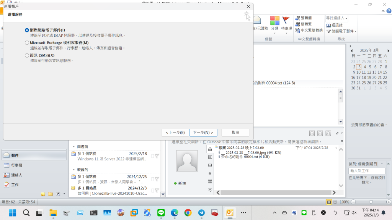Click in the 尋找連絡人 search box
The image size is (392, 220).
point(335,18)
